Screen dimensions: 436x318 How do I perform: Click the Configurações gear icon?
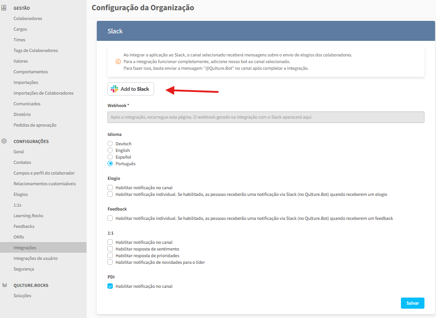pyautogui.click(x=4, y=141)
